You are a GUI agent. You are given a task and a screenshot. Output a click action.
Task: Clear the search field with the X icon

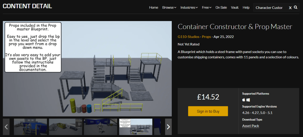click(290, 8)
